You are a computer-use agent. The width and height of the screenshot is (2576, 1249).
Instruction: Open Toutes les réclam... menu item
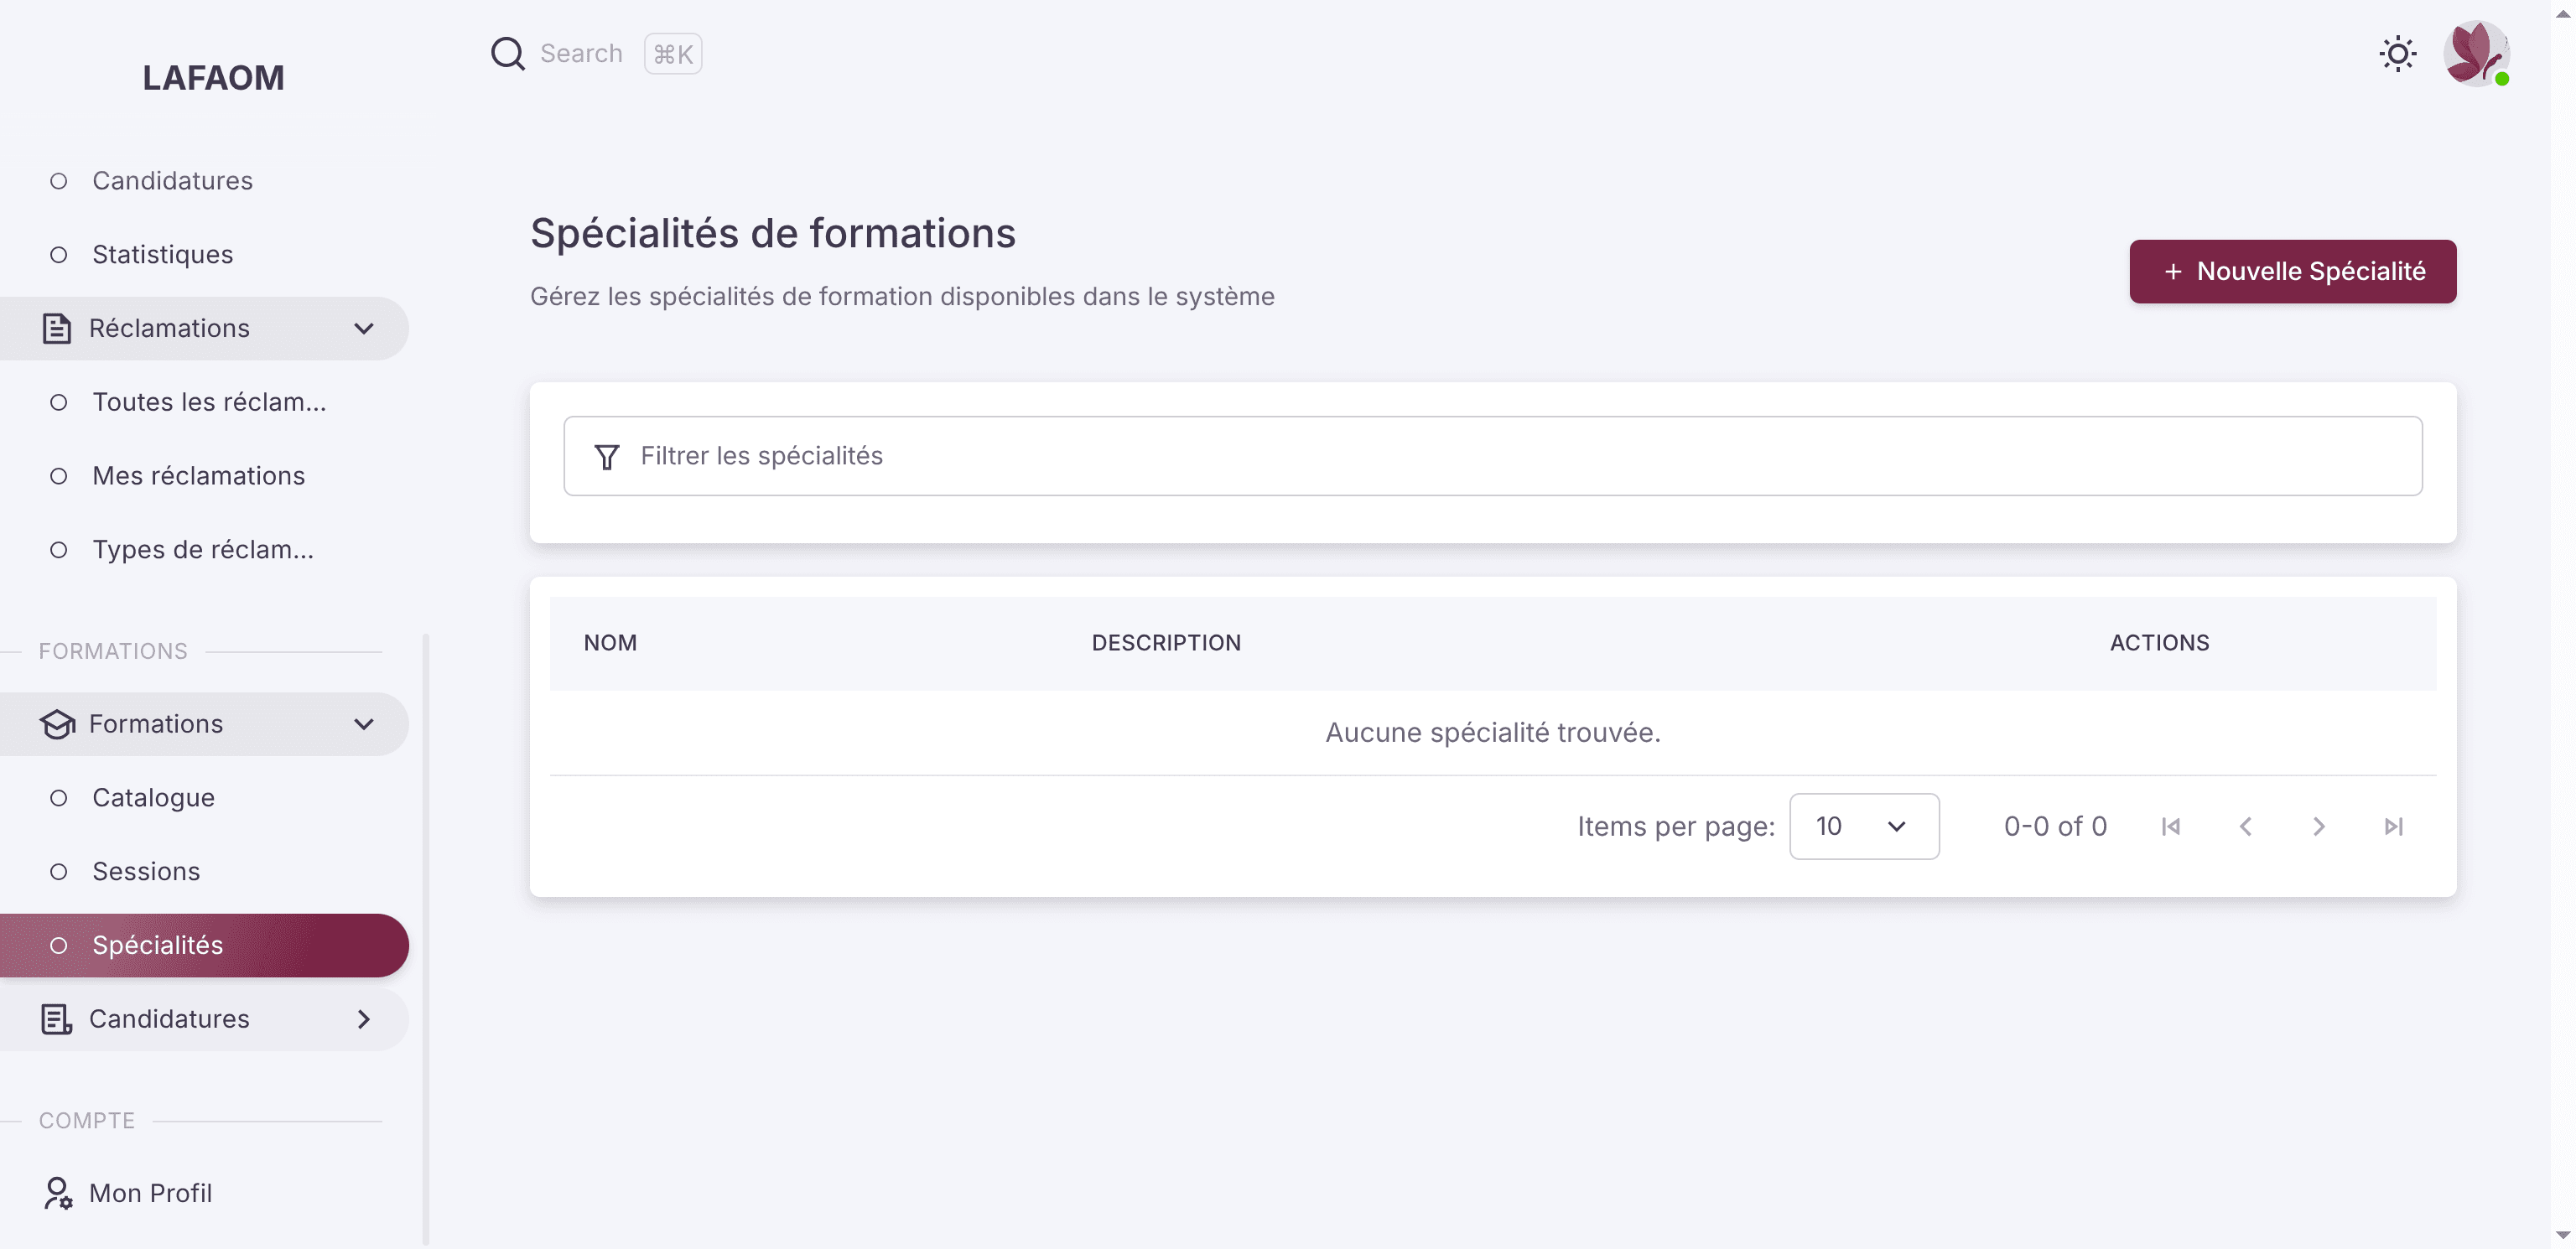(x=204, y=402)
